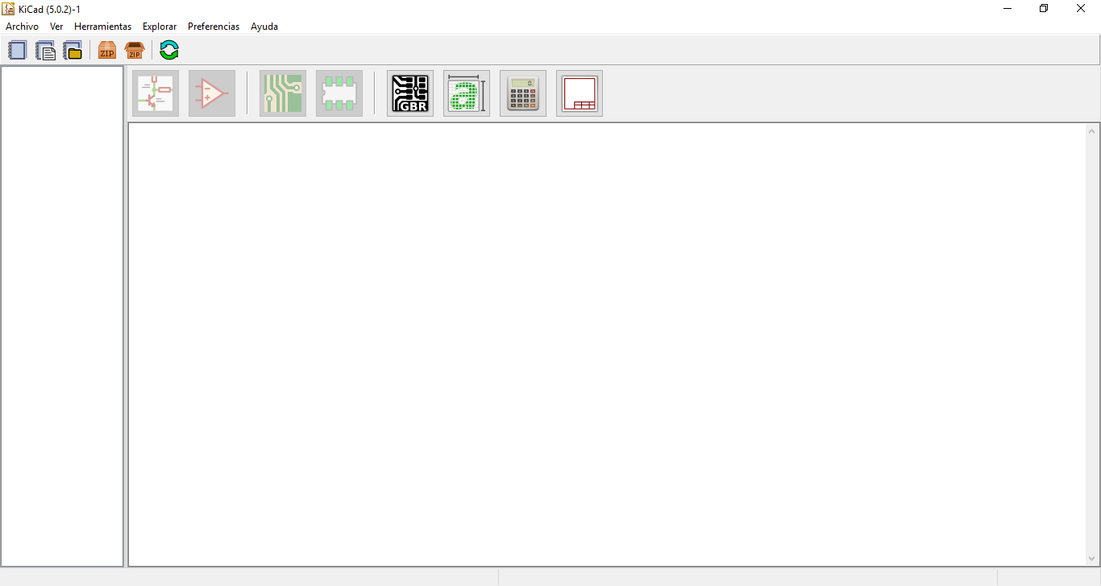Open the Explorar menu
Viewport: 1101px width, 586px height.
point(160,27)
